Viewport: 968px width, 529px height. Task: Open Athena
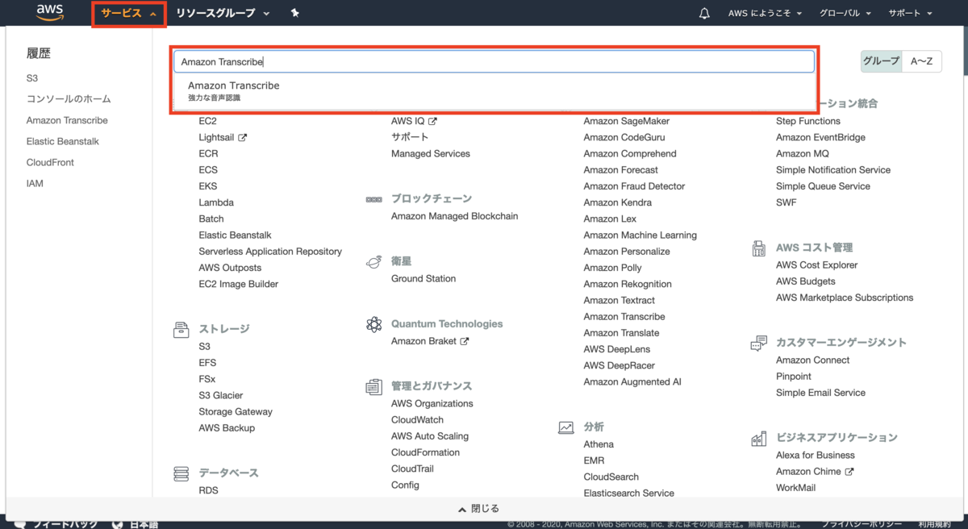(599, 444)
